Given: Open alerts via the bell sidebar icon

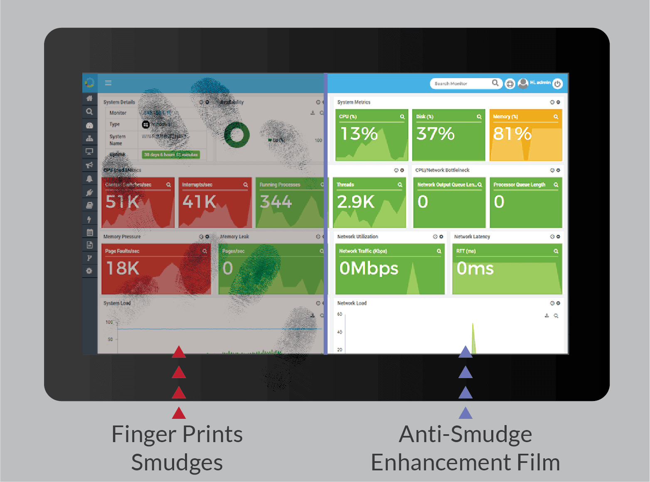Looking at the screenshot, I should click(89, 179).
